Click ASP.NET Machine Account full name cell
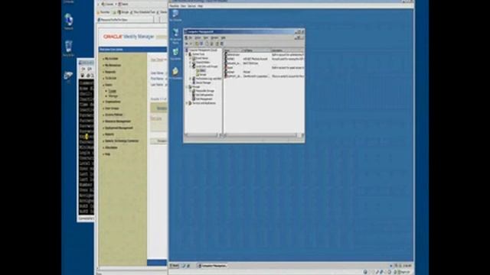This screenshot has height=275, width=490. [255, 59]
